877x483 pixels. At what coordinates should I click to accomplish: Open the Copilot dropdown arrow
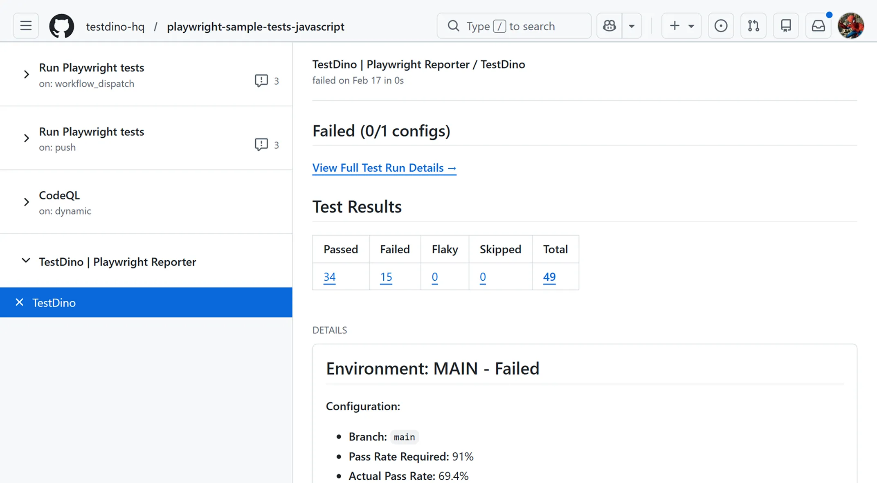(632, 26)
